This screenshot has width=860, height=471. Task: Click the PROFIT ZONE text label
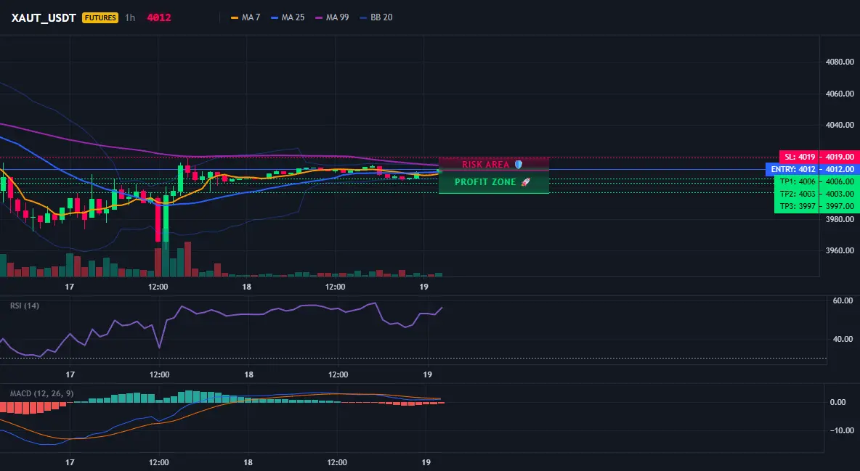point(485,182)
